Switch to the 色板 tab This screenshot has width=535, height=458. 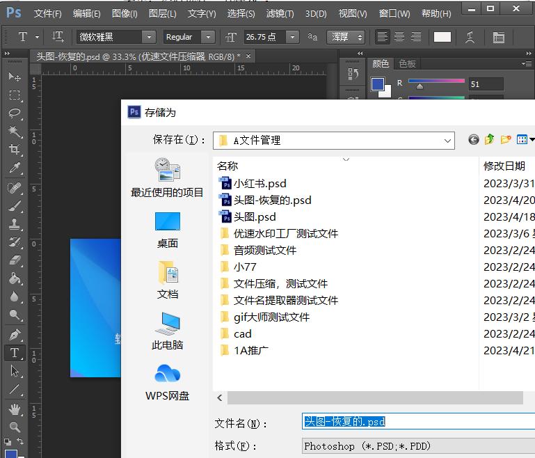click(x=407, y=63)
